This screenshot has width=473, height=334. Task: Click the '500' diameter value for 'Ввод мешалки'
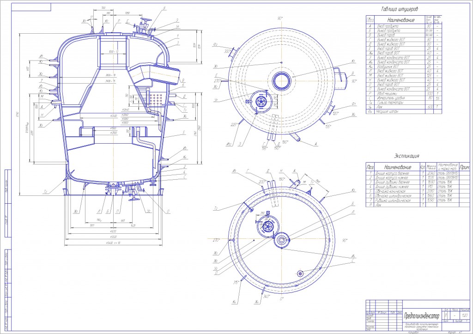pos(430,93)
